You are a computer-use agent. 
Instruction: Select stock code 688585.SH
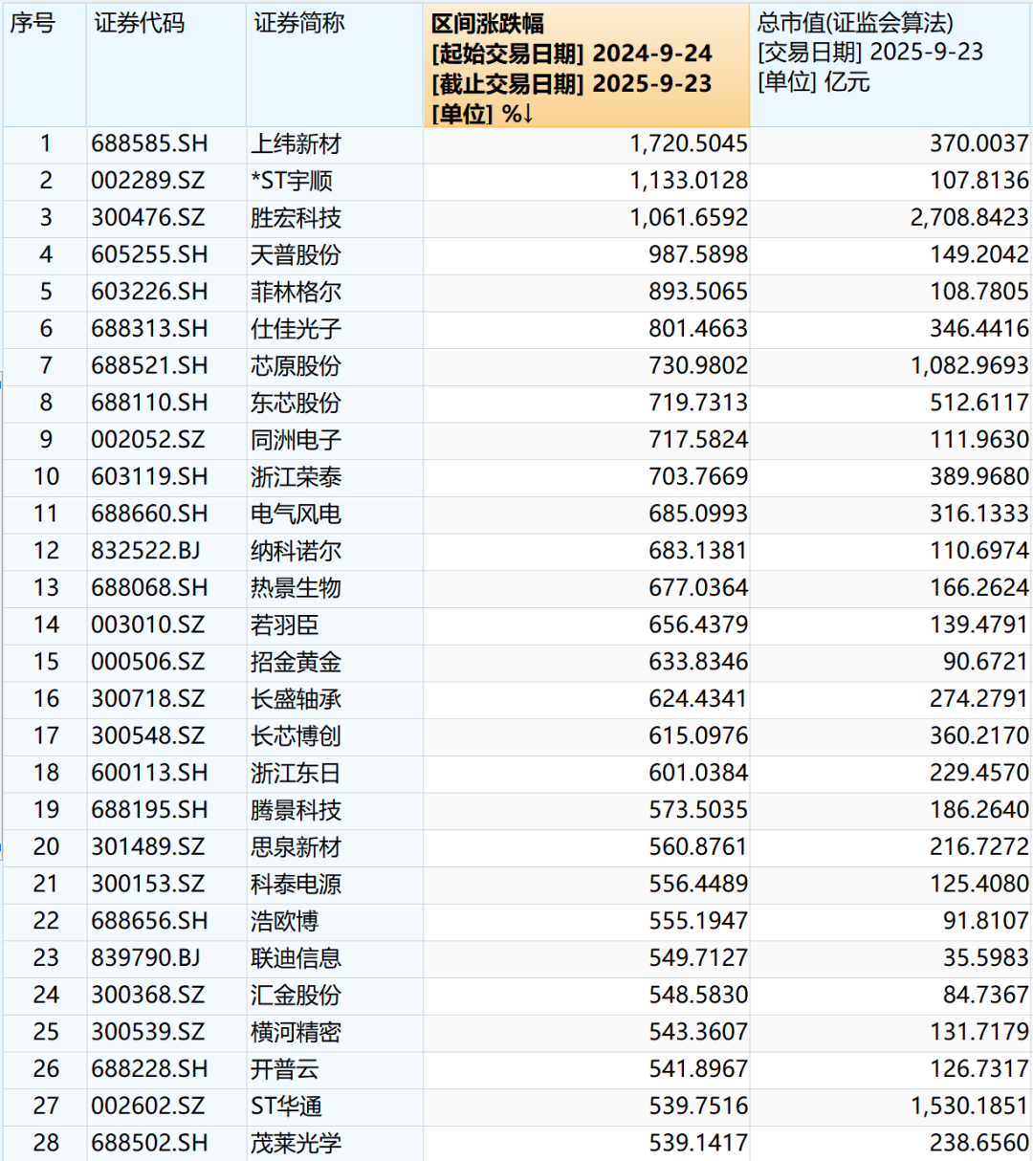coord(149,144)
